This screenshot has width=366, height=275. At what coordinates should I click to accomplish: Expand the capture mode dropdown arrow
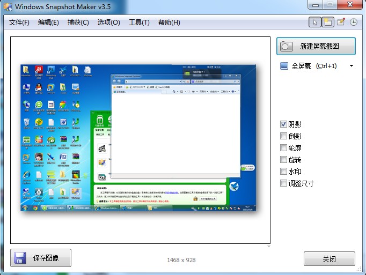[352, 66]
